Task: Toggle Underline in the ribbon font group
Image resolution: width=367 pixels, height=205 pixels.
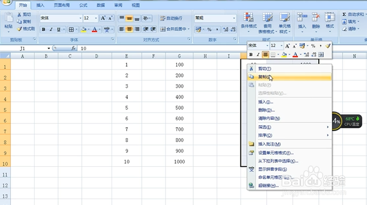Action: [x=58, y=29]
